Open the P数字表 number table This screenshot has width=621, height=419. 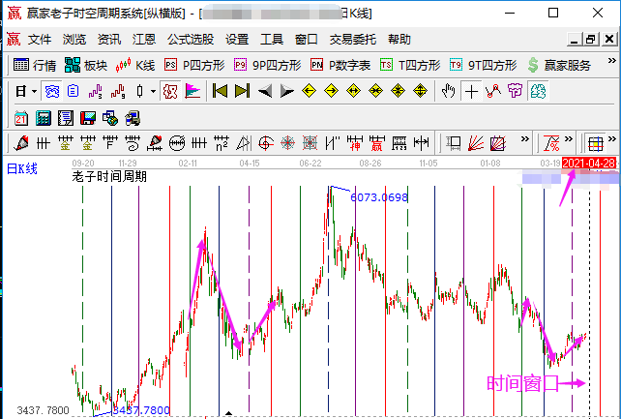click(x=340, y=65)
